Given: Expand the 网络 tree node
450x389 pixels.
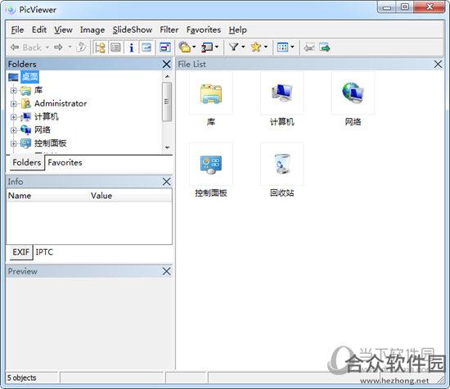Looking at the screenshot, I should (13, 130).
